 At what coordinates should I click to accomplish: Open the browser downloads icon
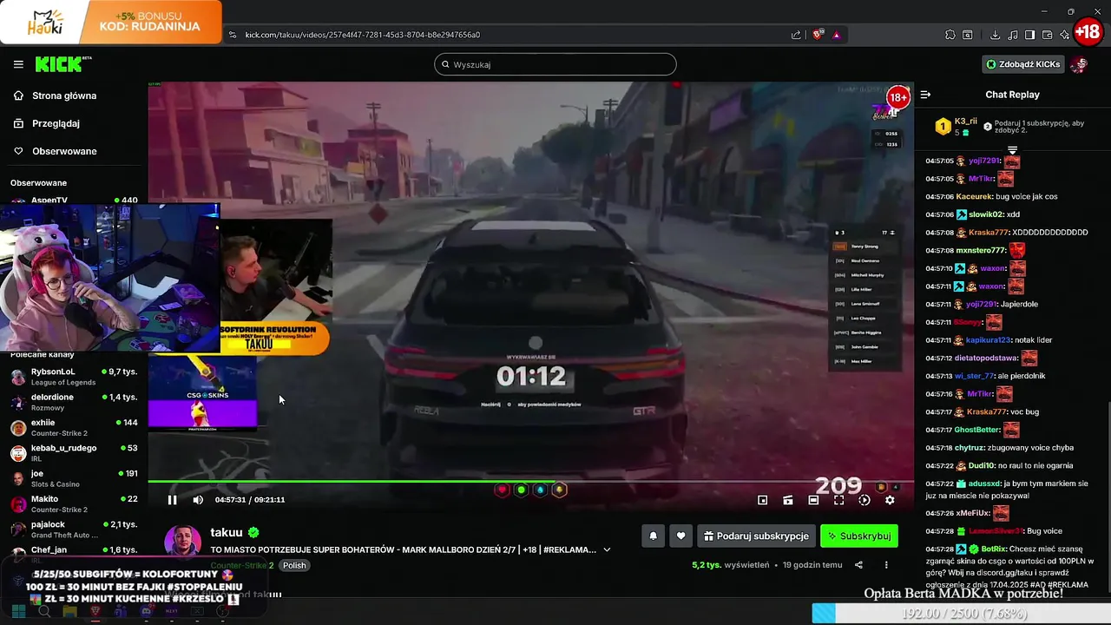coord(995,35)
